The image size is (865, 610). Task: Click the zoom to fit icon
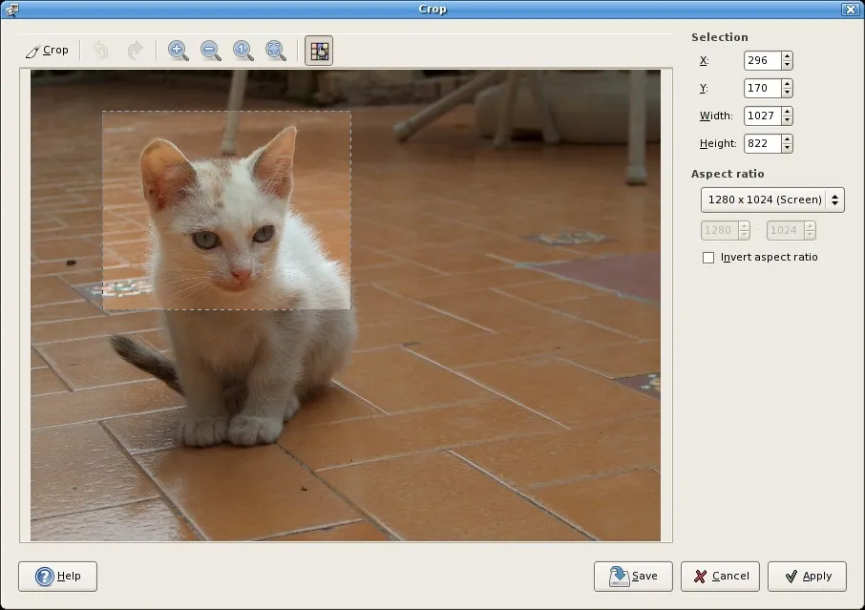[276, 51]
